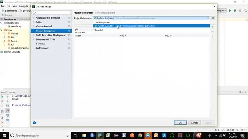Click the print icon in Run panel
The height and width of the screenshot is (139, 248).
[x=7, y=115]
